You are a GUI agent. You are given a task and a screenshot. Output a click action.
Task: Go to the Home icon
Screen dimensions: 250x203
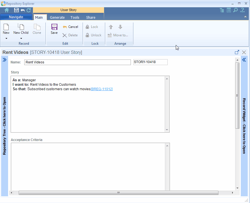tap(7, 10)
